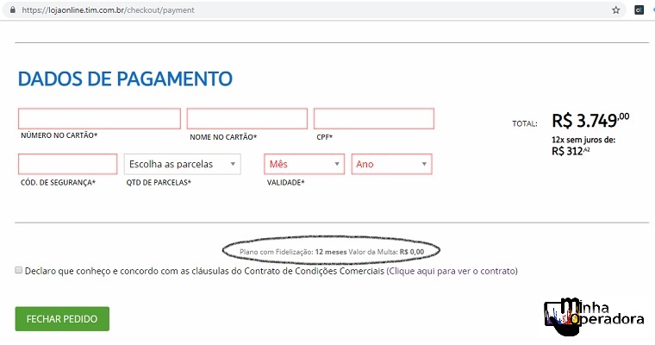Check the Contrato de Condições Comerciais agreement box
This screenshot has width=655, height=345.
[x=19, y=270]
